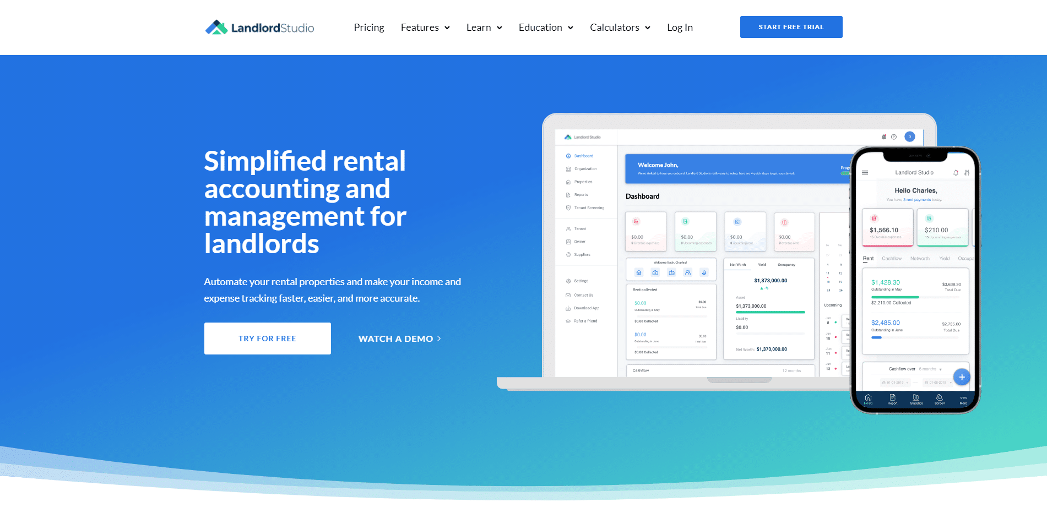Viewport: 1047px width, 513px height.
Task: Click the START FREE TRIAL button
Action: [x=791, y=26]
